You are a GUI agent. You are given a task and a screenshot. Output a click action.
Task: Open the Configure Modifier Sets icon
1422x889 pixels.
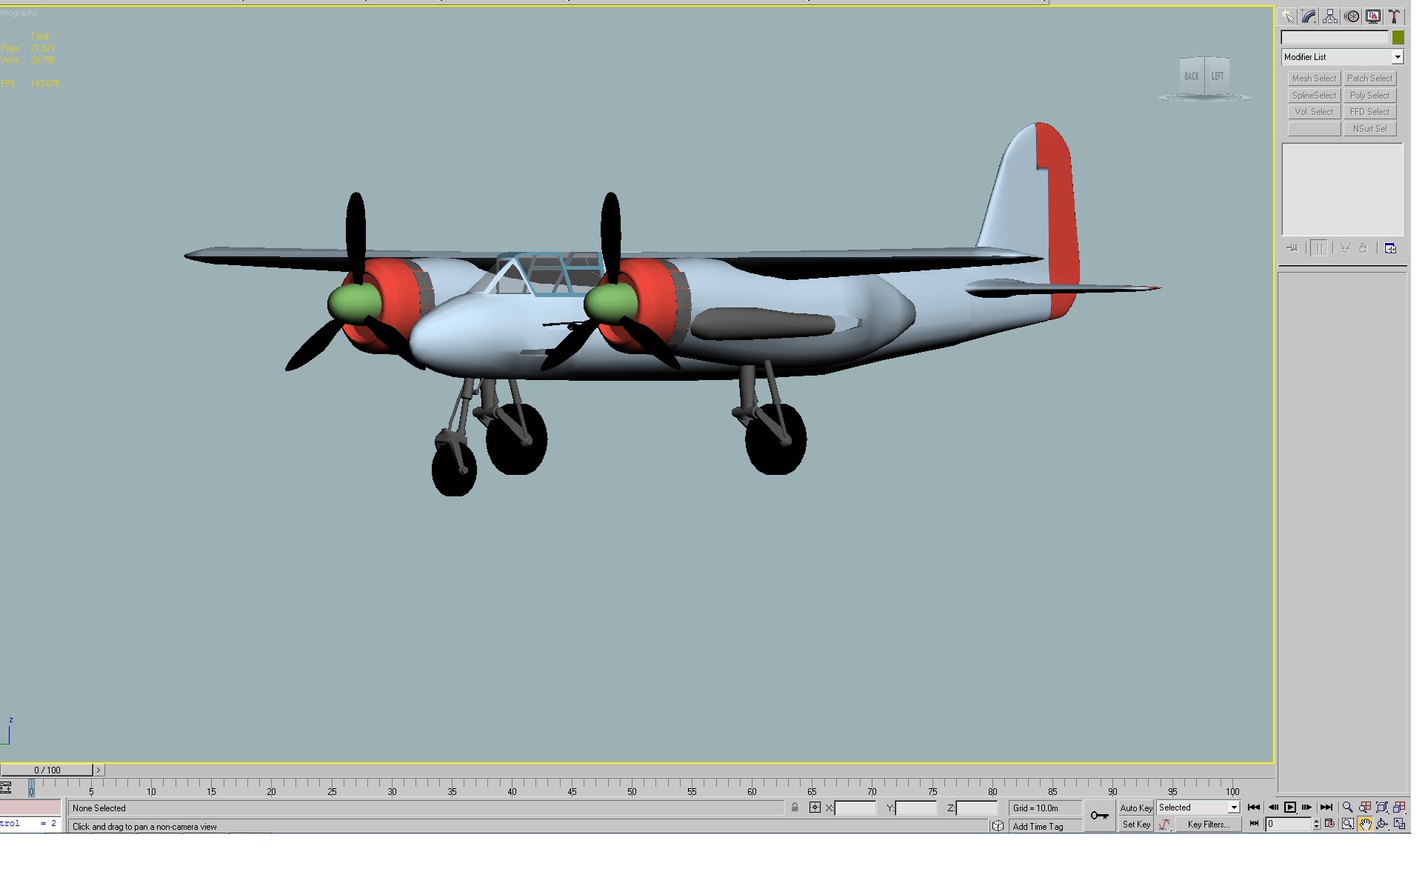[x=1390, y=248]
